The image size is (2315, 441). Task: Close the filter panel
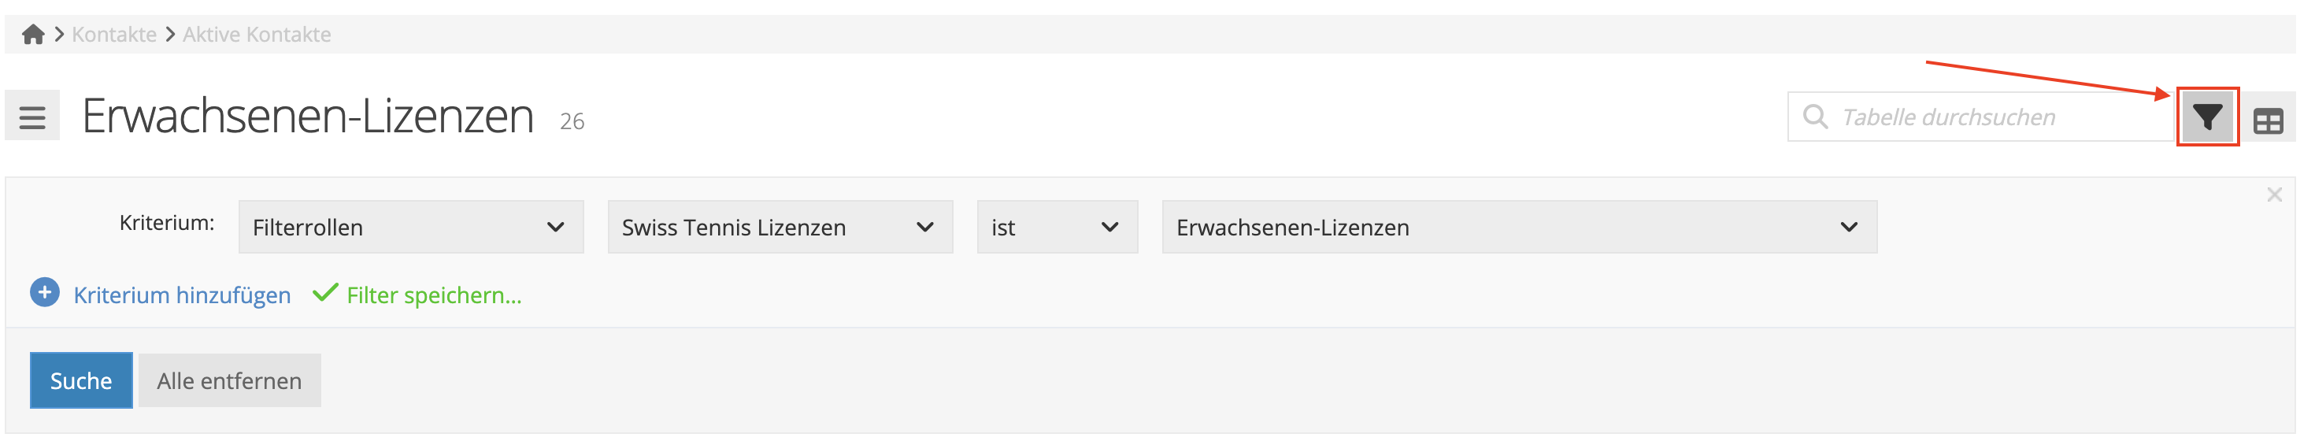pyautogui.click(x=2274, y=195)
